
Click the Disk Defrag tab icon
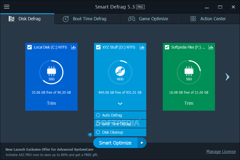click(x=11, y=19)
